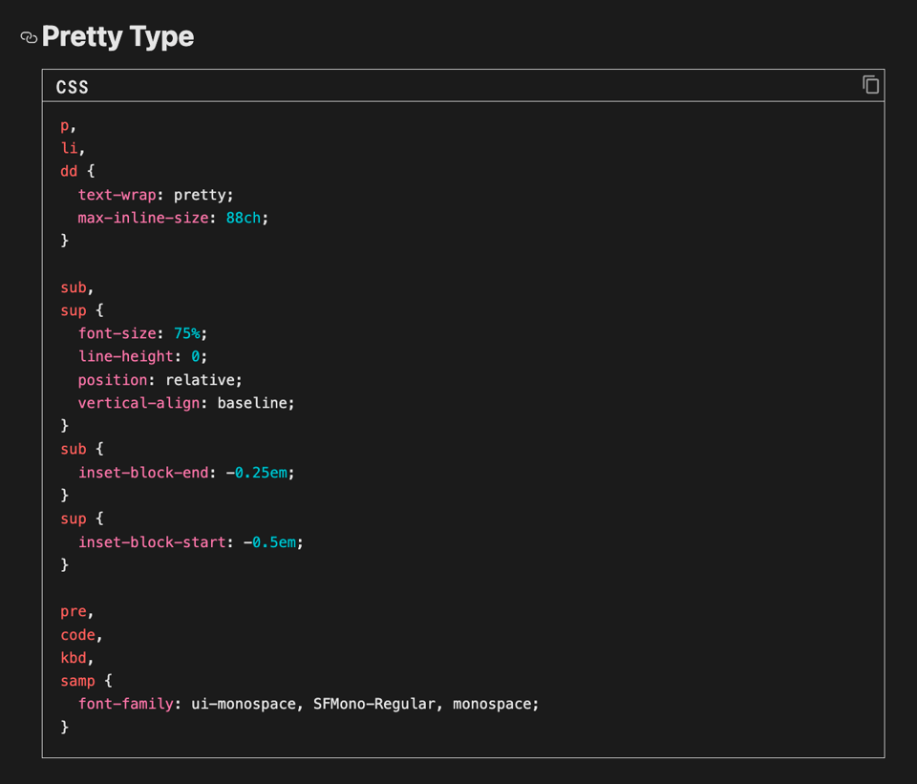
Task: Click the inset-block-start property
Action: pos(151,542)
